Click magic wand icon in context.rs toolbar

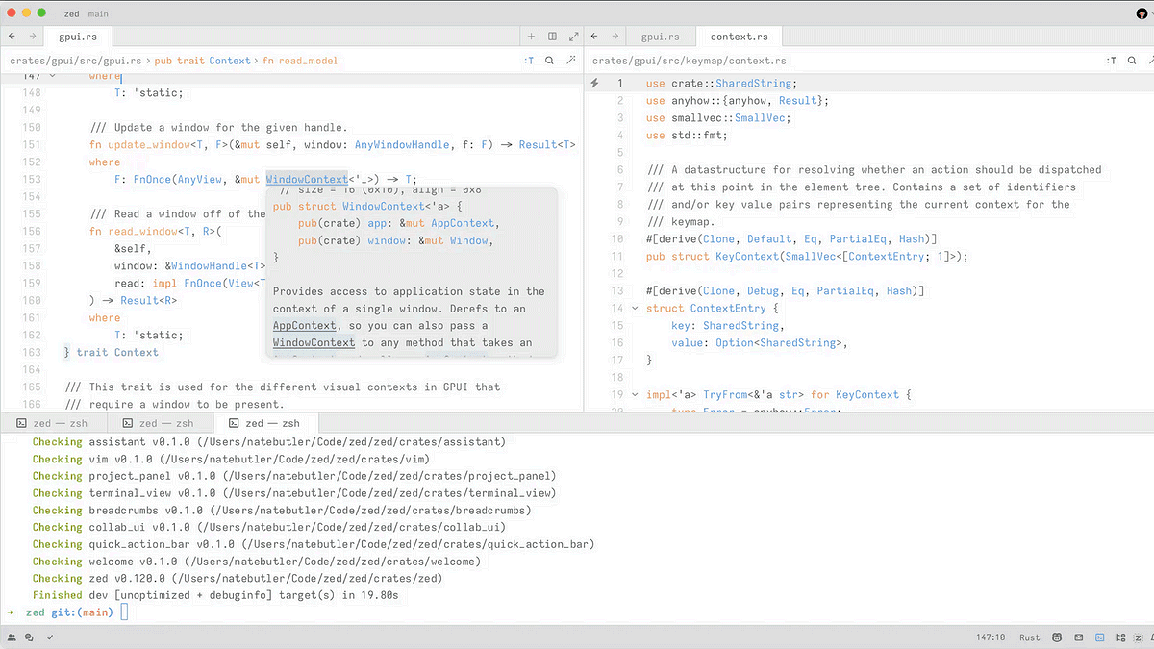[x=1151, y=61]
